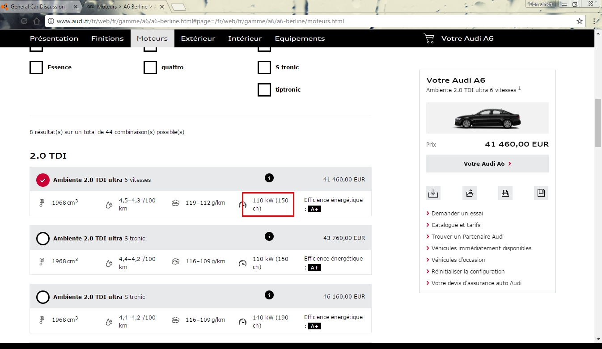
Task: Tick the S tronic filter checkbox
Action: tap(264, 67)
